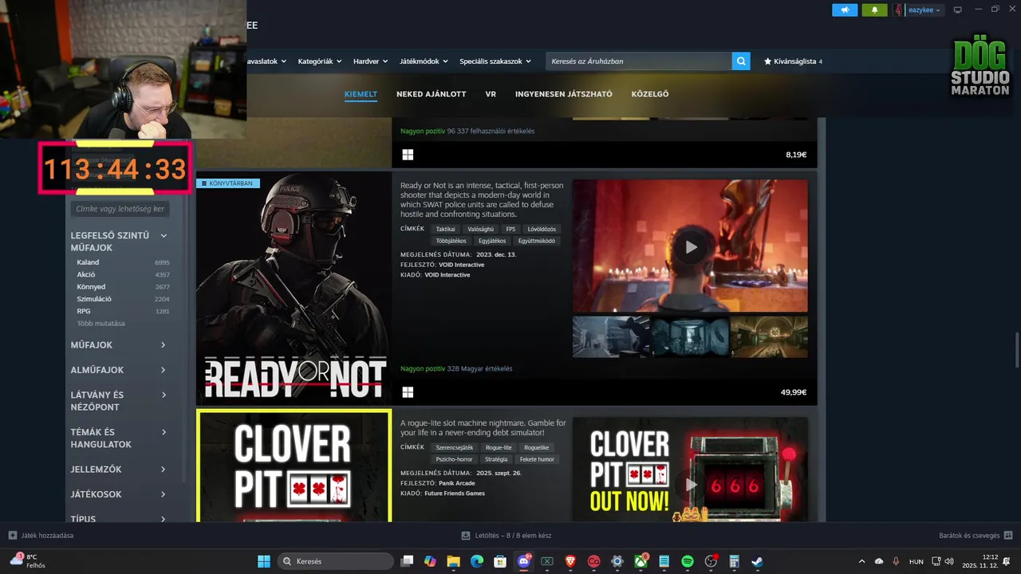Select the second Ready or Not screenshot thumbnail

point(690,336)
